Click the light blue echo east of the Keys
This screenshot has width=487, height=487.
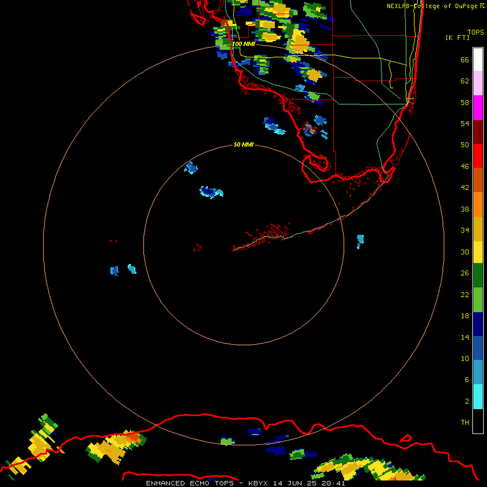pyautogui.click(x=360, y=241)
